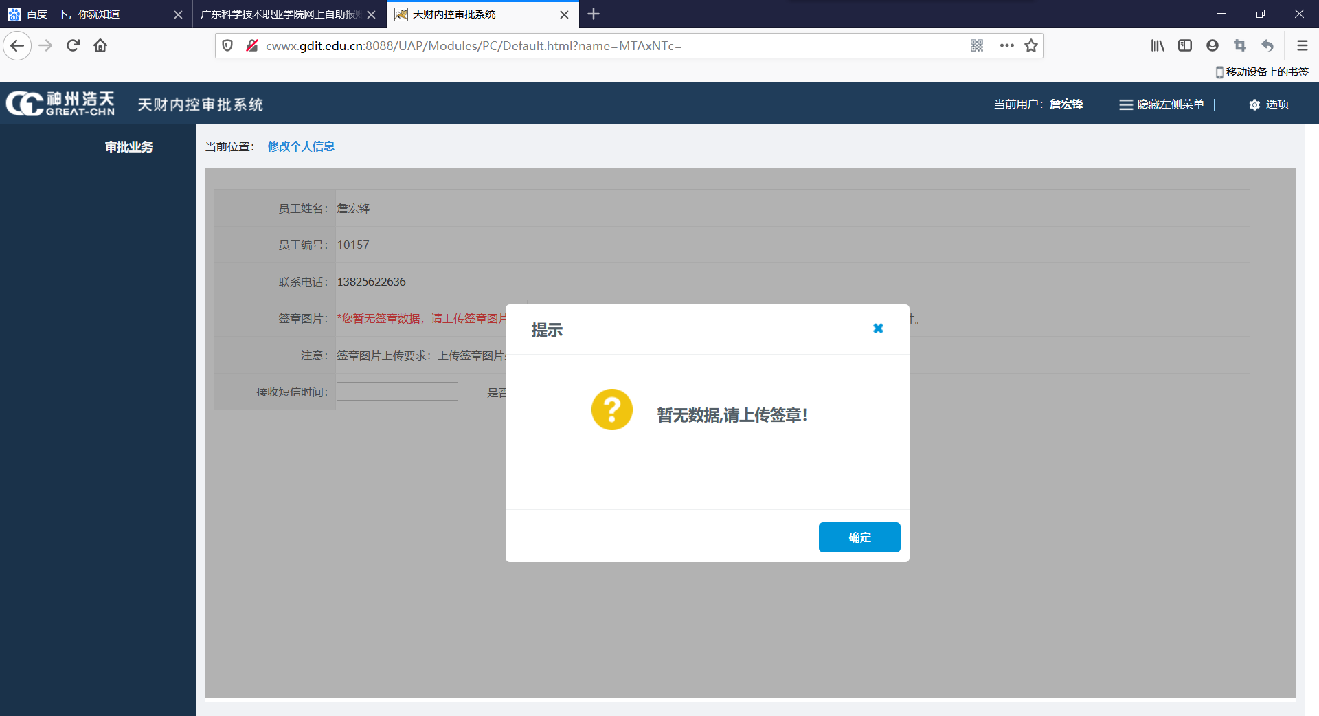Click the 天财内控审批系统 header title
The width and height of the screenshot is (1319, 716).
pos(201,104)
